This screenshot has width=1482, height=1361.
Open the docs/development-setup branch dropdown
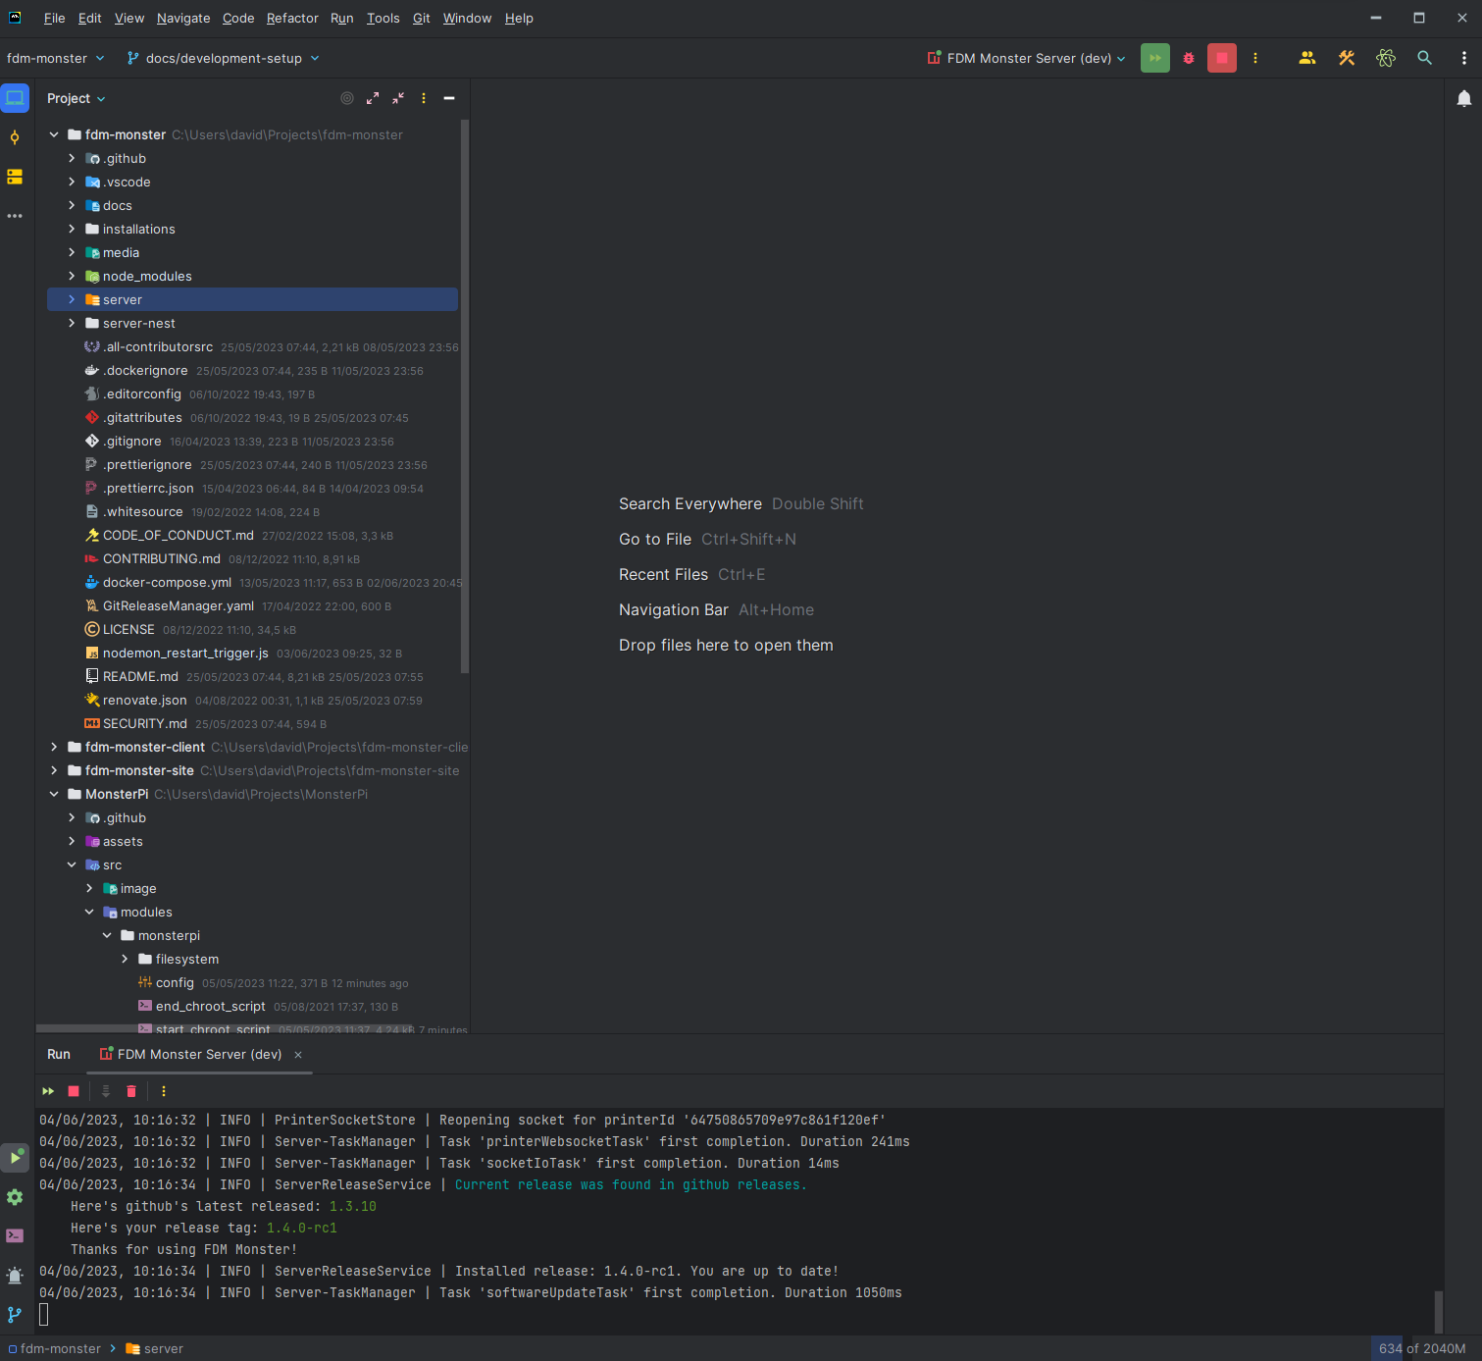pyautogui.click(x=224, y=58)
